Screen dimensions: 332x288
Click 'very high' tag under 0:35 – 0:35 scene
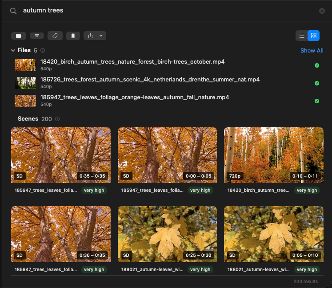[x=94, y=190]
